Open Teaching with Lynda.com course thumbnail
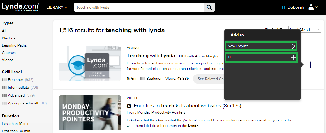 click(90, 63)
